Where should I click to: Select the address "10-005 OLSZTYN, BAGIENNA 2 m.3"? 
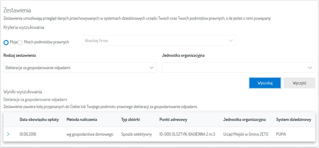coord(187,134)
